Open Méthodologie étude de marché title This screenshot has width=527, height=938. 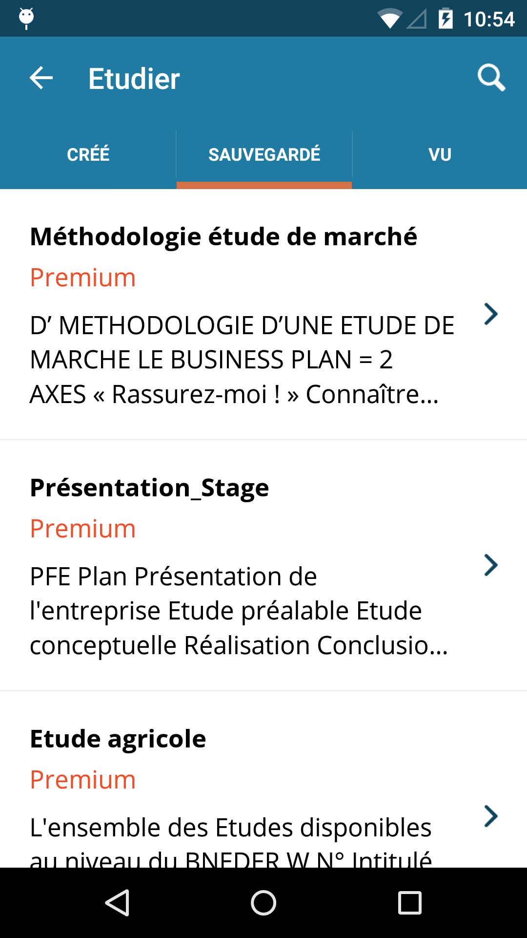click(223, 236)
